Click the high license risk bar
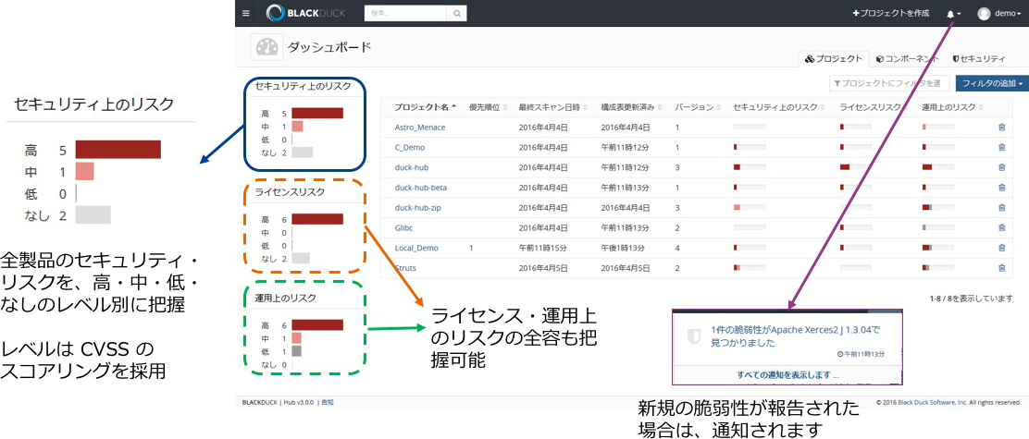The image size is (1029, 439). coord(317,219)
